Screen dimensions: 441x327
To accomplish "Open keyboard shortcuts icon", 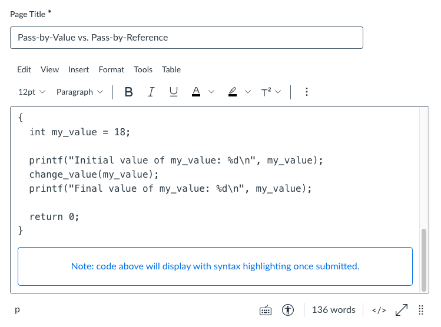I will click(265, 310).
